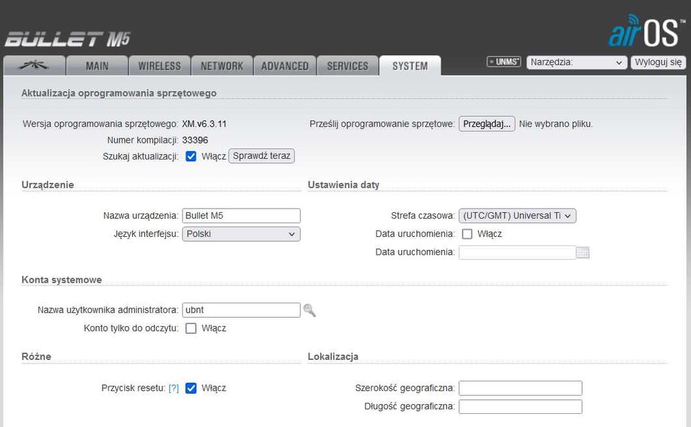
Task: Enable the Data uruchomienia checkbox
Action: coord(467,234)
